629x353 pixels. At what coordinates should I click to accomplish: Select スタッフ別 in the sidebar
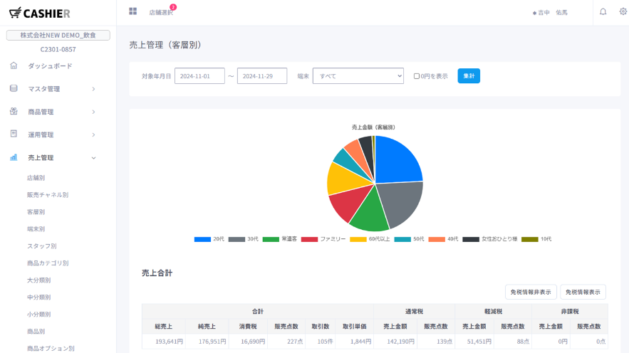click(42, 246)
